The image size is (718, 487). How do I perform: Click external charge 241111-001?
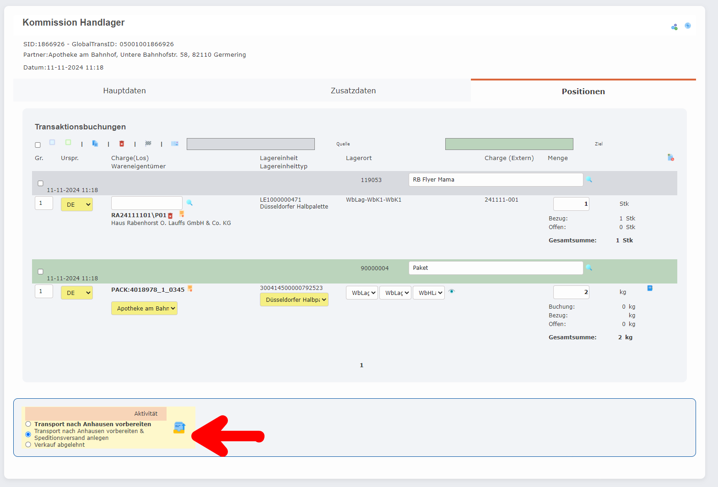click(x=502, y=200)
